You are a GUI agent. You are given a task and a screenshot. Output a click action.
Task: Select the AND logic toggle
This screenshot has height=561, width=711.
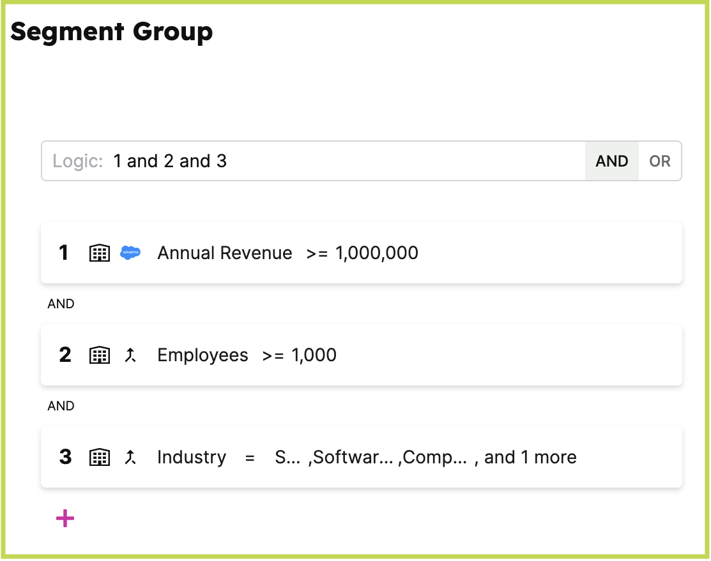(611, 161)
